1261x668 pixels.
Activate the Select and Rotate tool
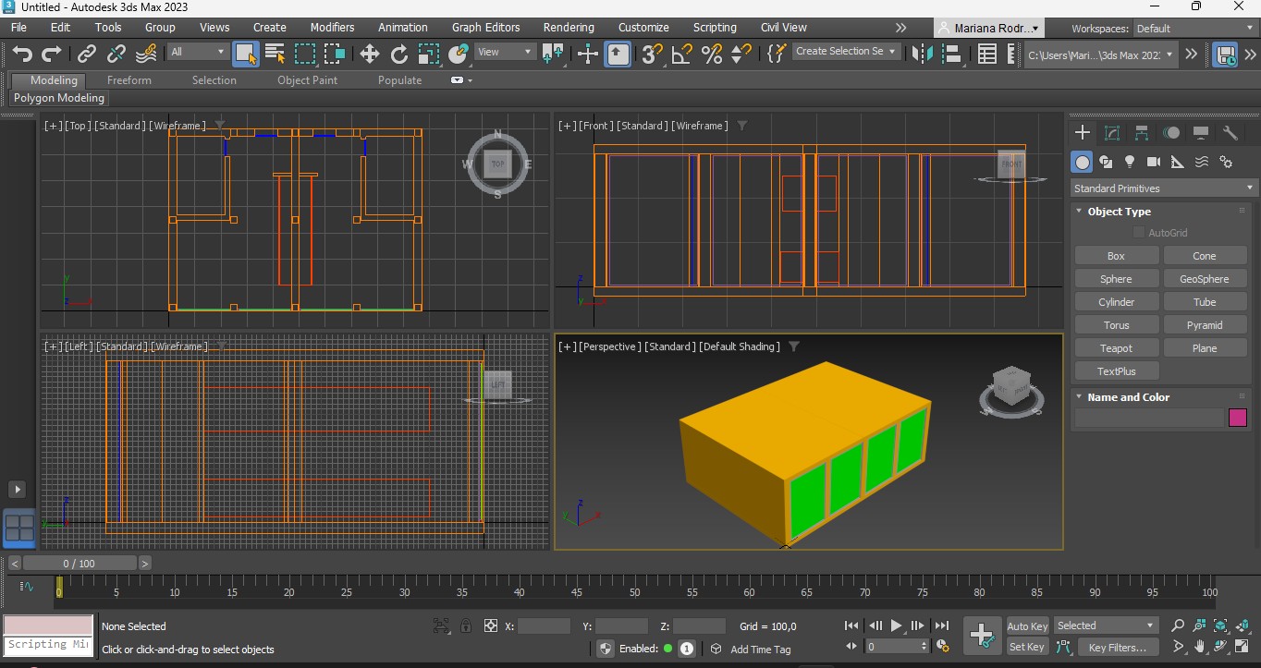point(399,54)
